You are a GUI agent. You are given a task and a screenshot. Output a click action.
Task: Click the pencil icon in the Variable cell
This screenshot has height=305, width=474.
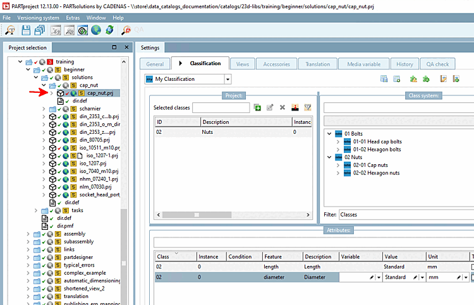click(x=372, y=277)
